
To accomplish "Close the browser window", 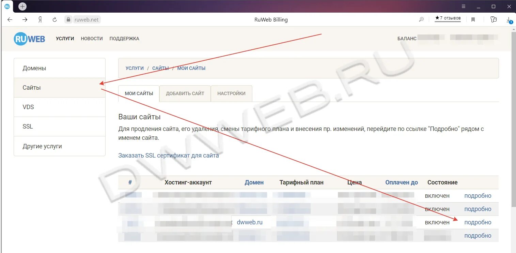I will coord(509,6).
